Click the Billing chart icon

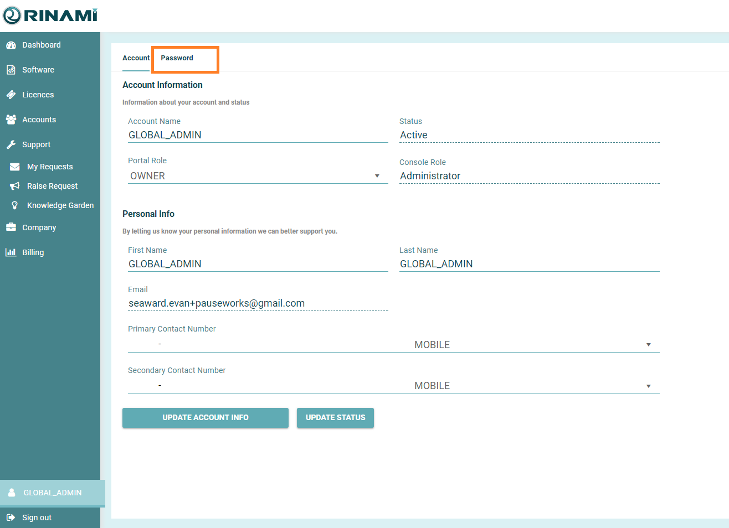tap(11, 252)
